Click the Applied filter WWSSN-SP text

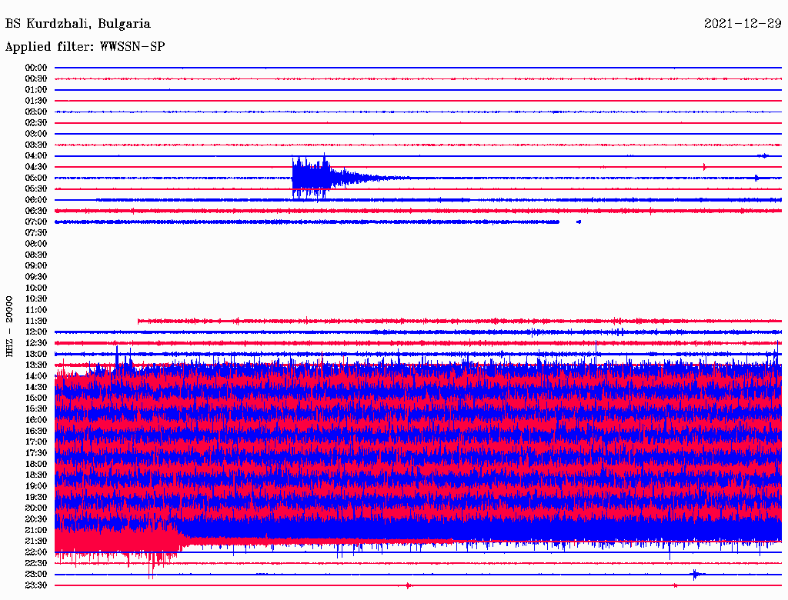click(x=85, y=47)
